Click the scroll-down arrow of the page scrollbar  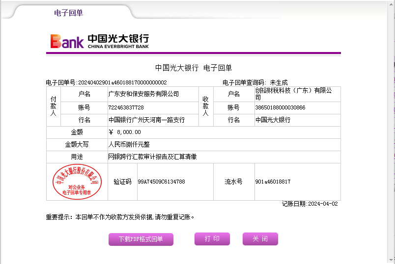click(x=391, y=260)
